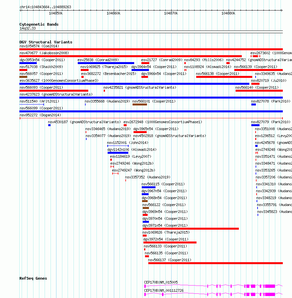Select nsv566122 (Cooper2011) label
The width and height of the screenshot is (292, 298).
tap(164, 205)
